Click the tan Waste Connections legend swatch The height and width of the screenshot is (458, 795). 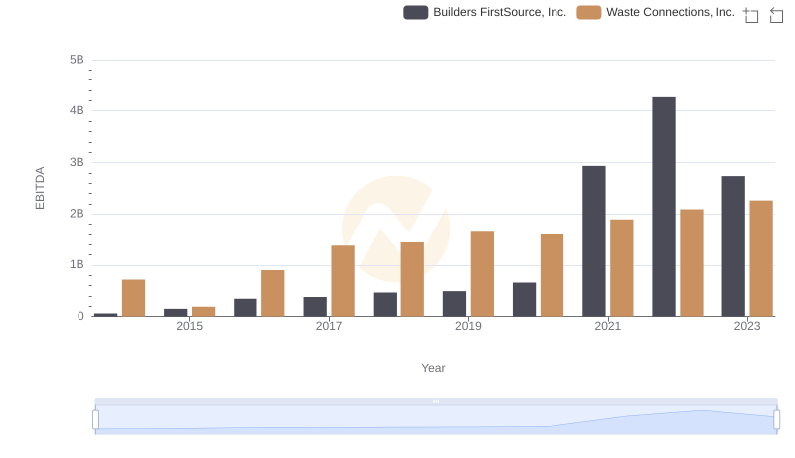coord(588,12)
